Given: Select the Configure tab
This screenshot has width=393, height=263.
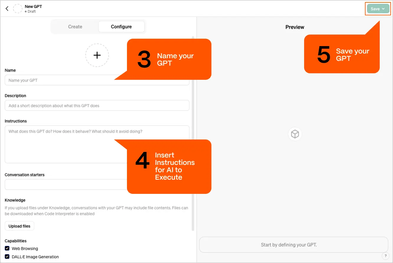Looking at the screenshot, I should coord(121,27).
